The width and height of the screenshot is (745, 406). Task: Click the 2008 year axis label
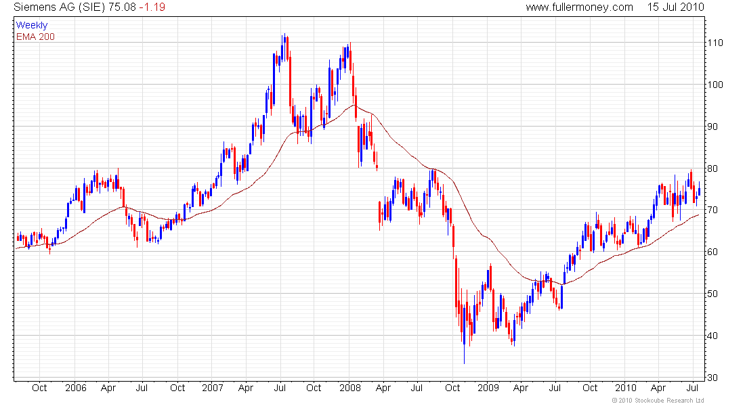click(350, 388)
